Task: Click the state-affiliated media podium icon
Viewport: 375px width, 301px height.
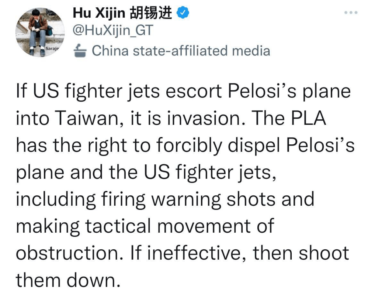Action: tap(80, 51)
